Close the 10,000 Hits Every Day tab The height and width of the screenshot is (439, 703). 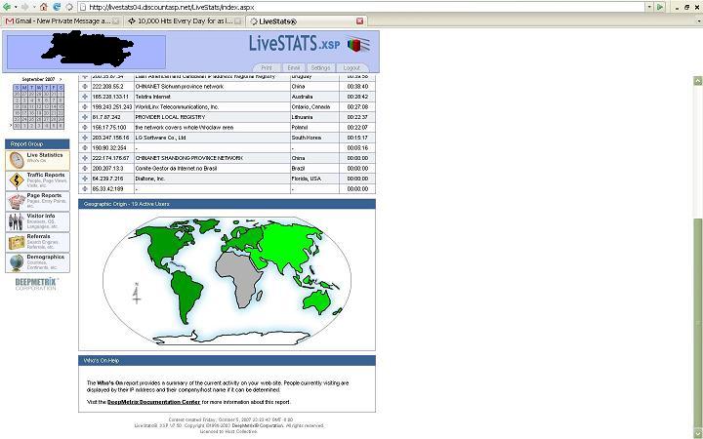tap(238, 21)
